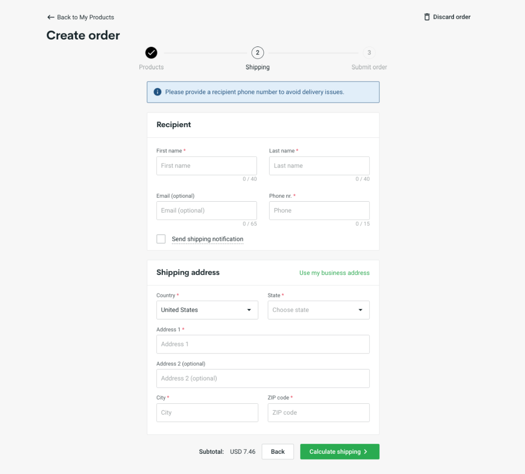This screenshot has height=474, width=525.
Task: Open the Country dropdown showing United States
Action: click(207, 310)
